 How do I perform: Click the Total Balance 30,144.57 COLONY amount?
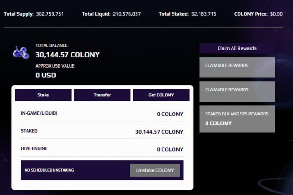point(68,55)
